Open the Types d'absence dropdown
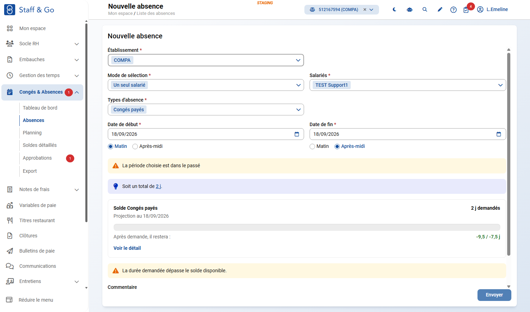This screenshot has width=530, height=312. (x=206, y=110)
